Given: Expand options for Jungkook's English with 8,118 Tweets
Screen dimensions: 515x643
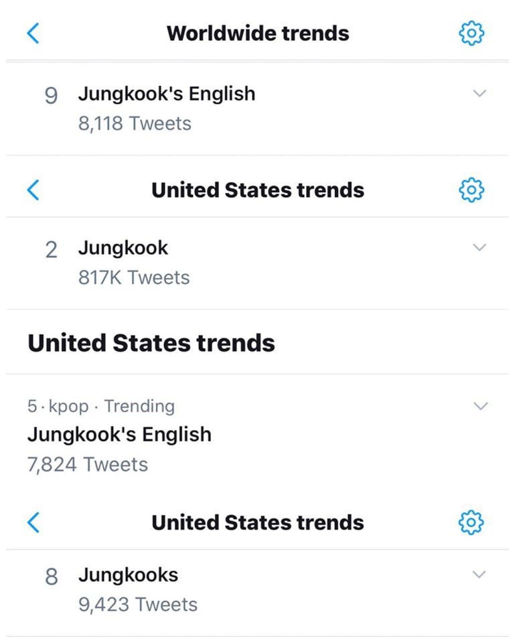Looking at the screenshot, I should click(480, 94).
